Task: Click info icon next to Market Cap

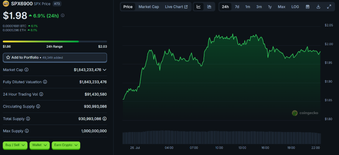Action: 26,70
